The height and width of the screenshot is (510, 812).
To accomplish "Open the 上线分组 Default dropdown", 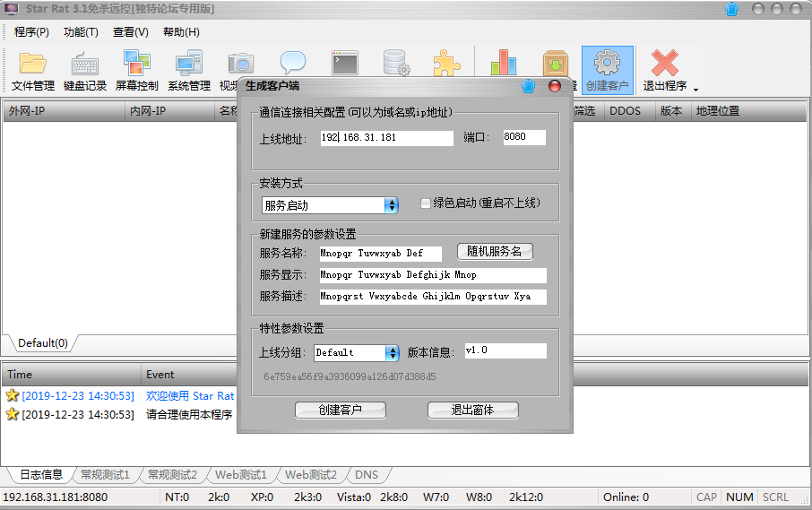I will pyautogui.click(x=393, y=353).
